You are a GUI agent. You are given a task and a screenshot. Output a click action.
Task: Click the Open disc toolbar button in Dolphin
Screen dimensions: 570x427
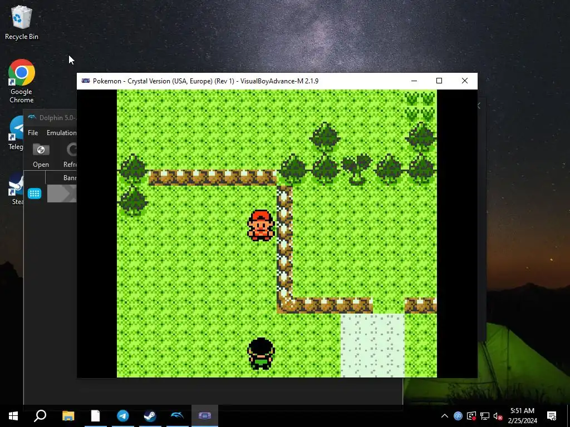[41, 156]
